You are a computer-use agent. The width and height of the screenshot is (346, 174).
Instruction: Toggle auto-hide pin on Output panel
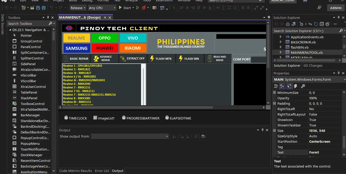262,130
